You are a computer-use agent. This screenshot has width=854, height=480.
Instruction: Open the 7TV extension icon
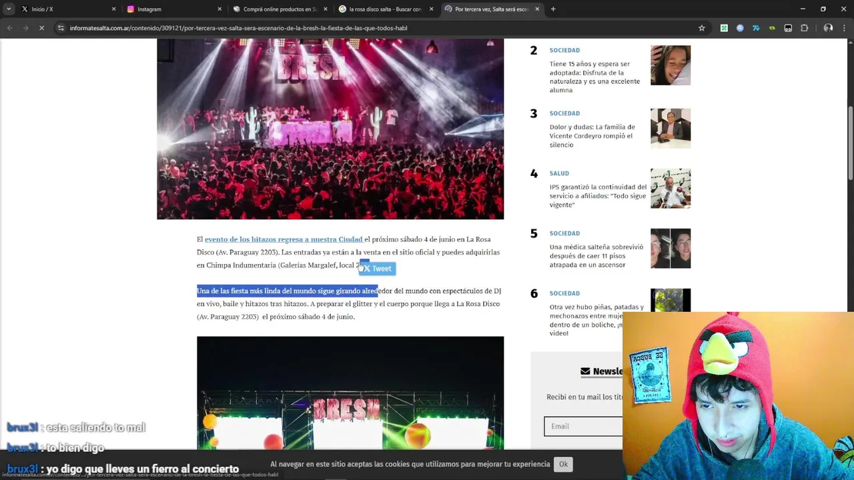click(756, 28)
